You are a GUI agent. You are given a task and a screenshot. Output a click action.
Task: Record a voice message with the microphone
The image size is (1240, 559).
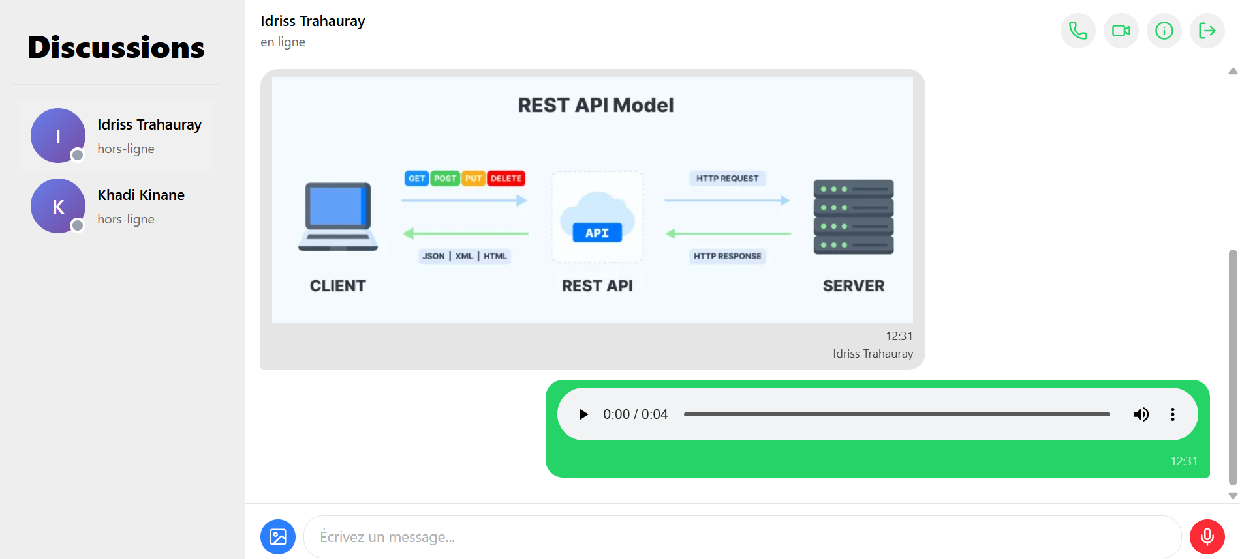(x=1207, y=537)
